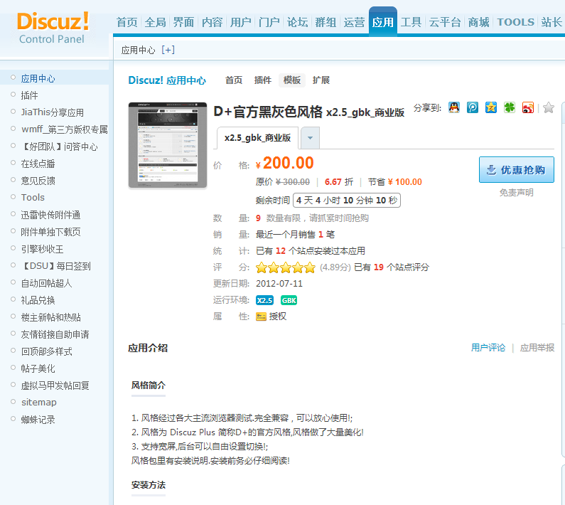Viewport: 565px width, 505px height.
Task: Open the 商城 navigation menu
Action: (479, 22)
